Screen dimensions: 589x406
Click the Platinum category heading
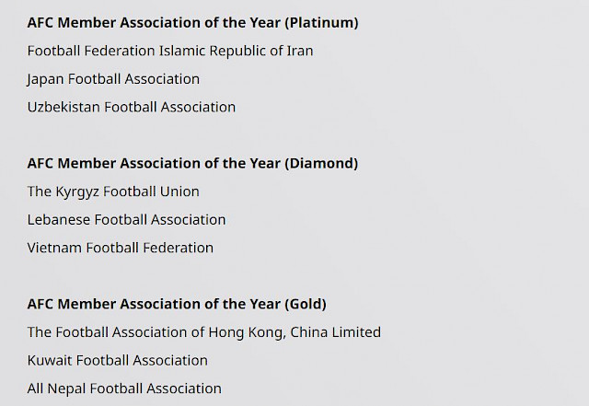[x=192, y=23]
